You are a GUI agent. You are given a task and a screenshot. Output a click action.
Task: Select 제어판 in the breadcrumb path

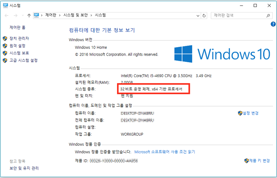[51, 15]
